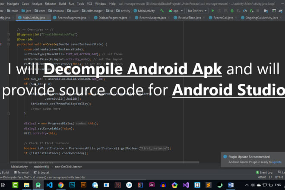Switch to the RecentsAdapter.java tab

coord(152,18)
